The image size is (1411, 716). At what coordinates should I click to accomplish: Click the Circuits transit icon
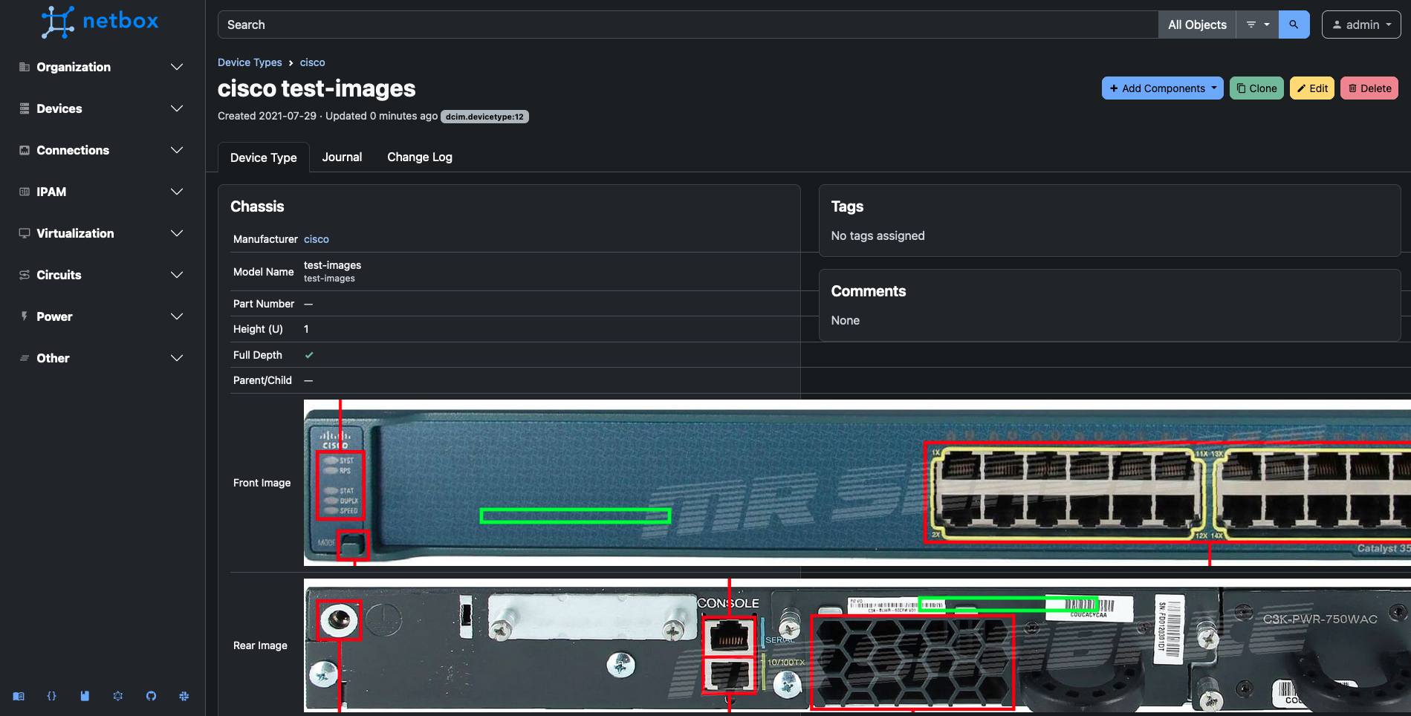point(25,275)
